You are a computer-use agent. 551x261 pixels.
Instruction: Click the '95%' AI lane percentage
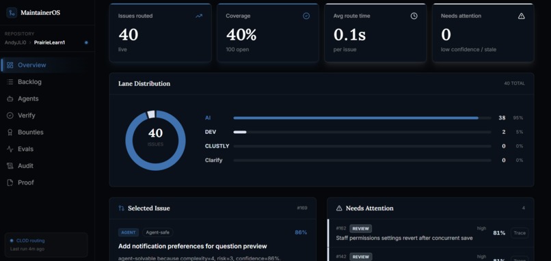pos(518,118)
